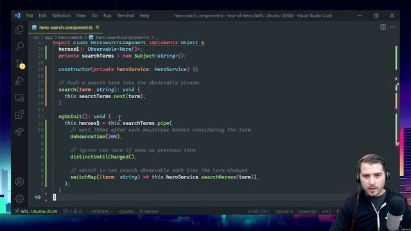Open the Manage gear menu
The image size is (411, 231).
coord(19,198)
